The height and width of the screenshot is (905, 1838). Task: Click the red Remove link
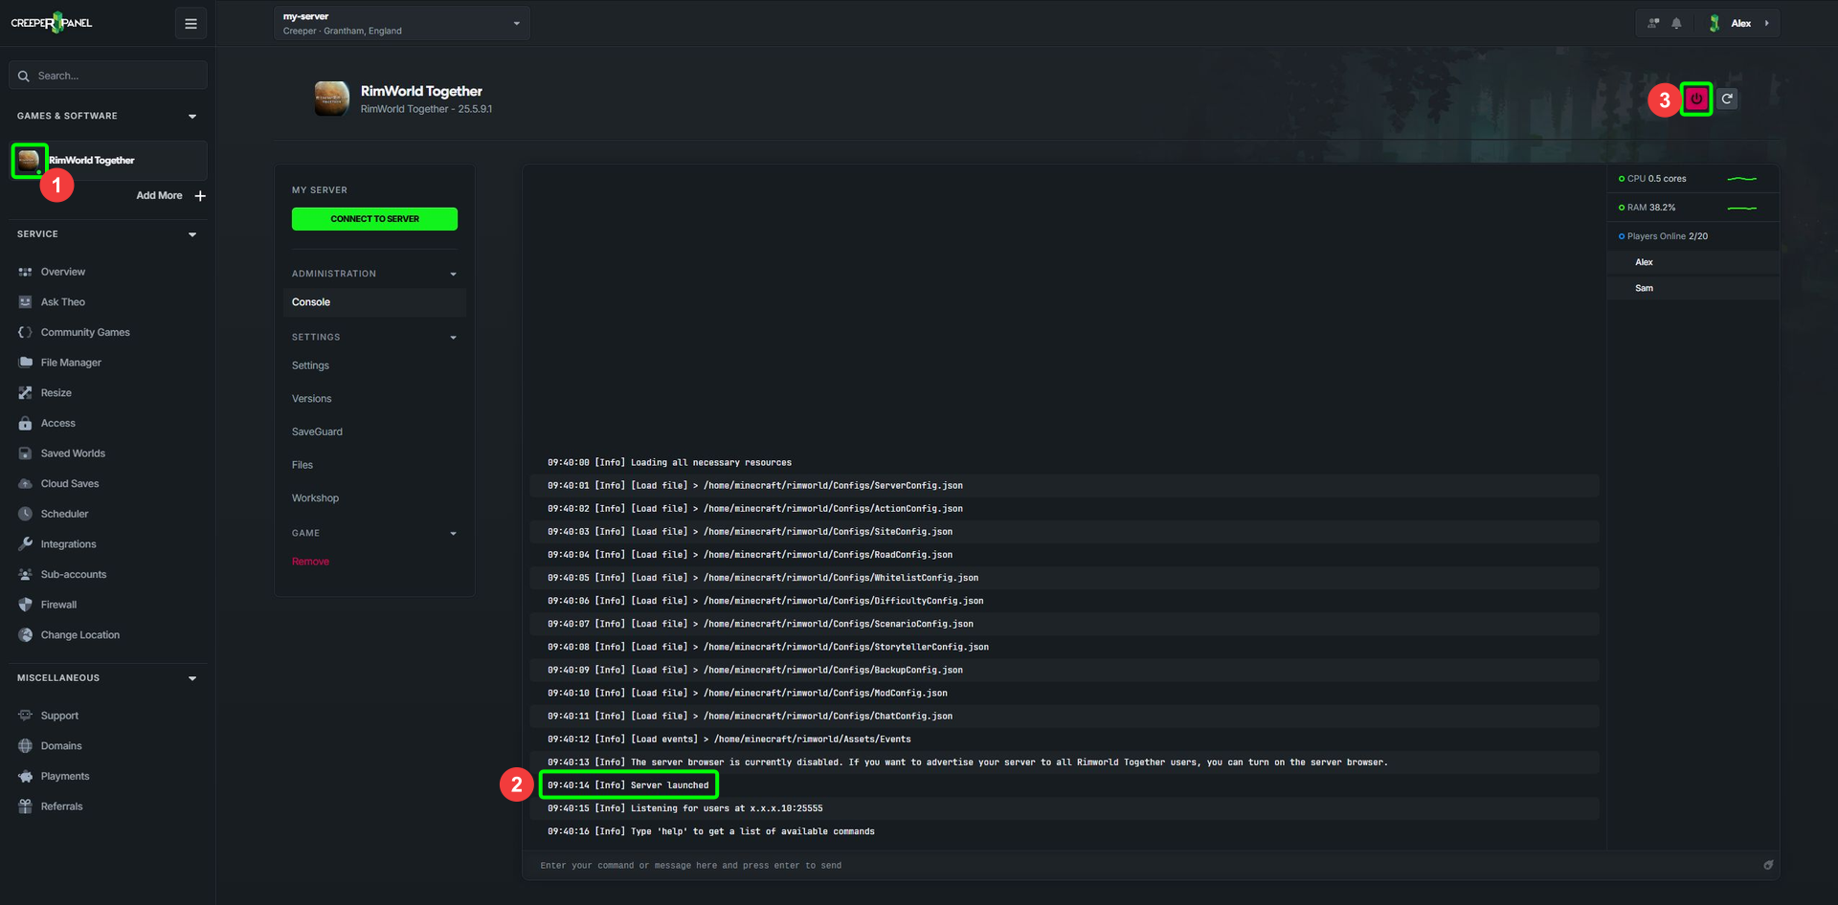(310, 562)
